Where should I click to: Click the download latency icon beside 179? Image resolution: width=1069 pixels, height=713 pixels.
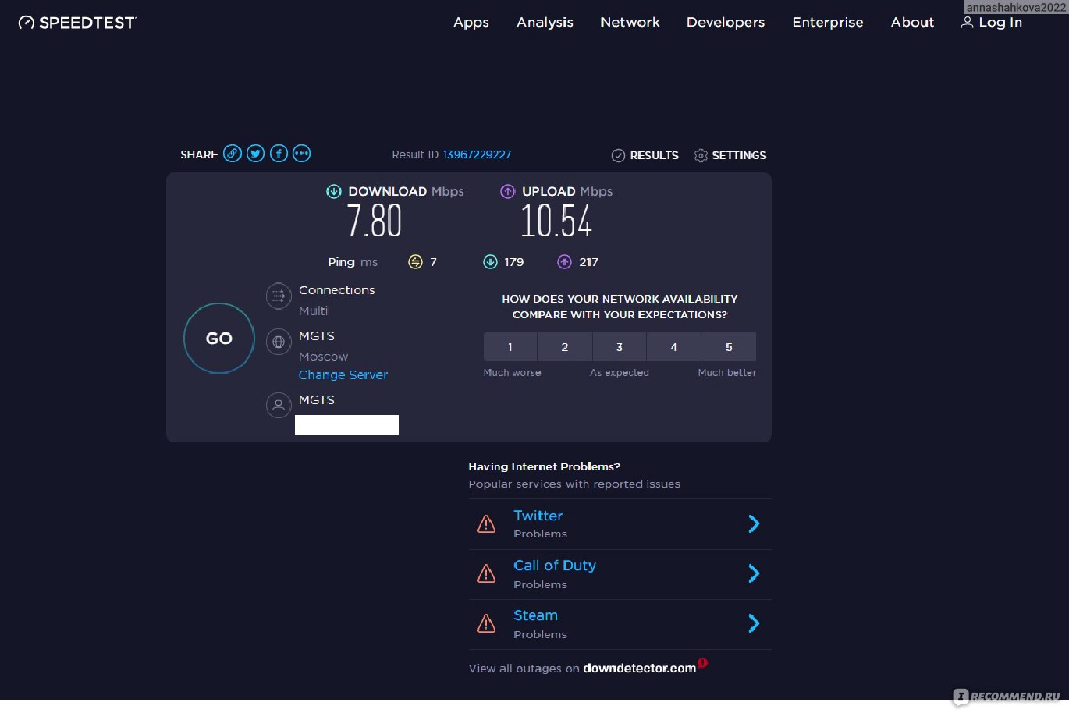click(x=490, y=262)
